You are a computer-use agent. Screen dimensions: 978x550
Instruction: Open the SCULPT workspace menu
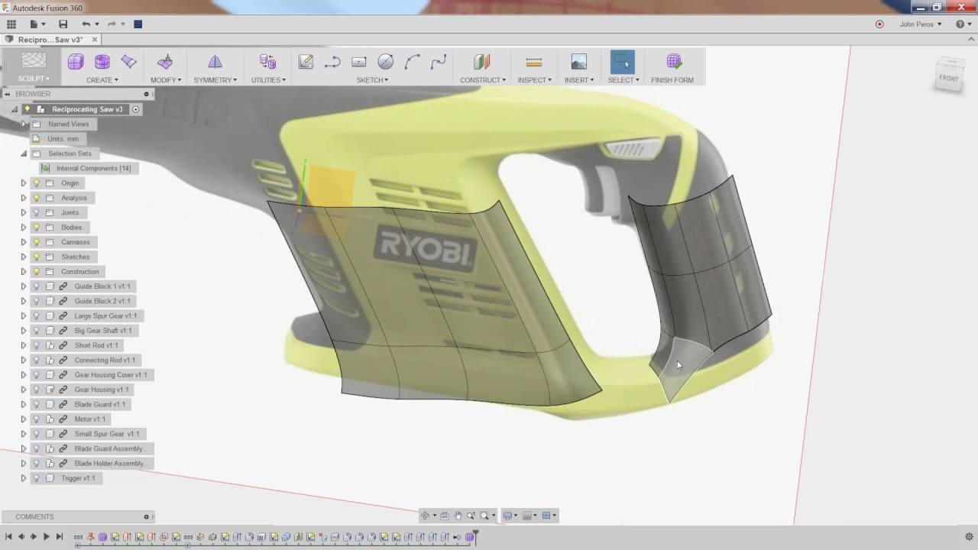tap(34, 79)
